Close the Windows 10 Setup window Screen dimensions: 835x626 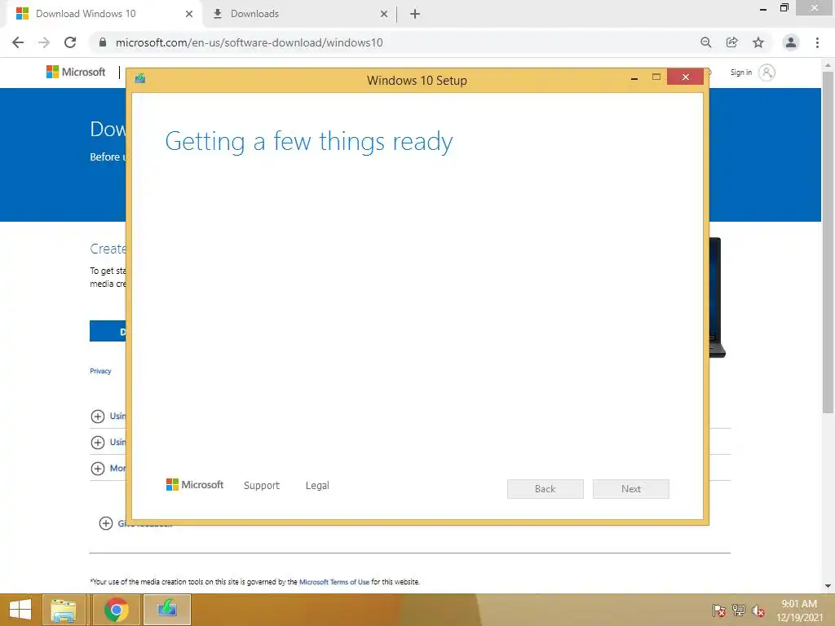[x=685, y=77]
